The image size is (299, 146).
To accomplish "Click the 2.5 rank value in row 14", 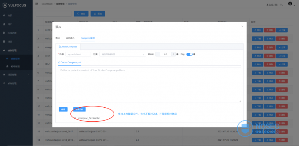I will 137,140.
